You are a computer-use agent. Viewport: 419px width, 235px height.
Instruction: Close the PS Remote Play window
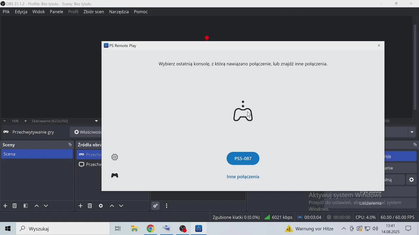(379, 45)
